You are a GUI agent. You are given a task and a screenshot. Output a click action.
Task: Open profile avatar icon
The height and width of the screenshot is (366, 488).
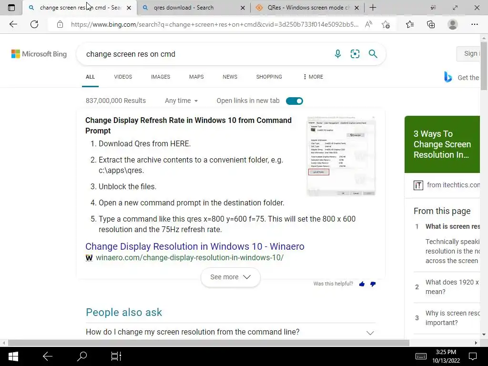click(453, 24)
